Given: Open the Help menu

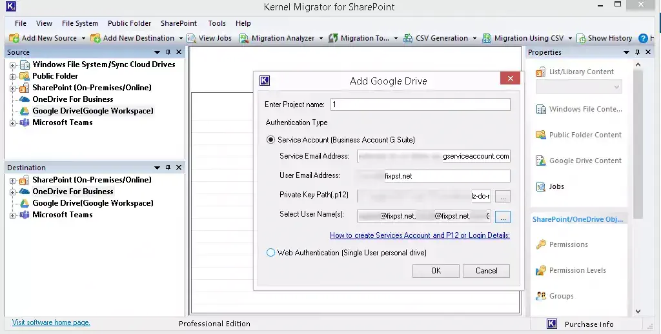Looking at the screenshot, I should 243,24.
